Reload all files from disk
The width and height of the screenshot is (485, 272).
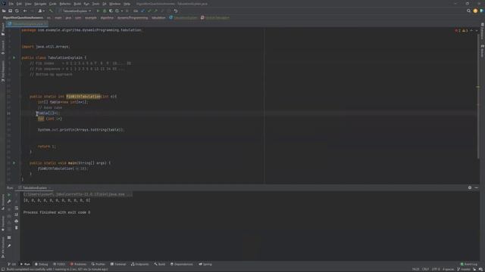click(x=17, y=11)
